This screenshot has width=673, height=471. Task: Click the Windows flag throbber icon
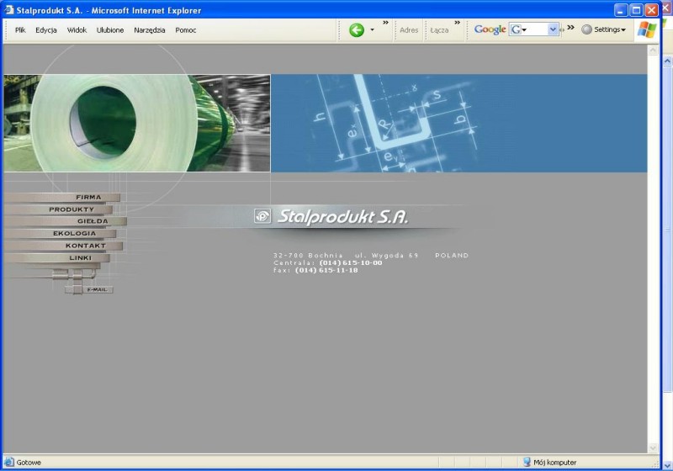(647, 30)
